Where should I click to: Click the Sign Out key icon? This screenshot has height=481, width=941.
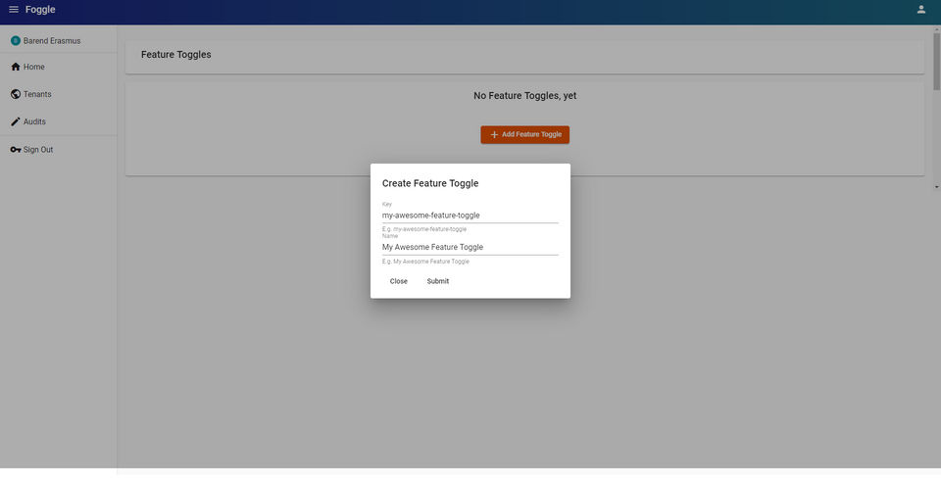[x=16, y=150]
